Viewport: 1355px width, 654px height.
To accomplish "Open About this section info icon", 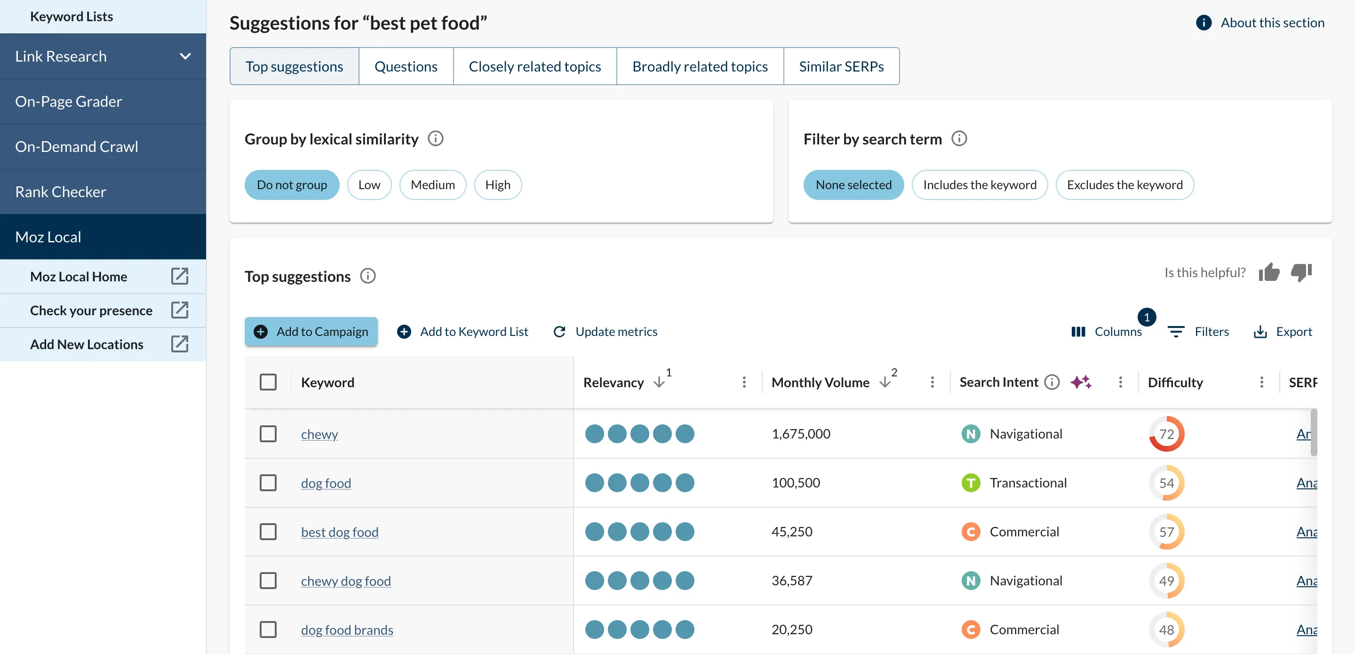I will 1203,23.
